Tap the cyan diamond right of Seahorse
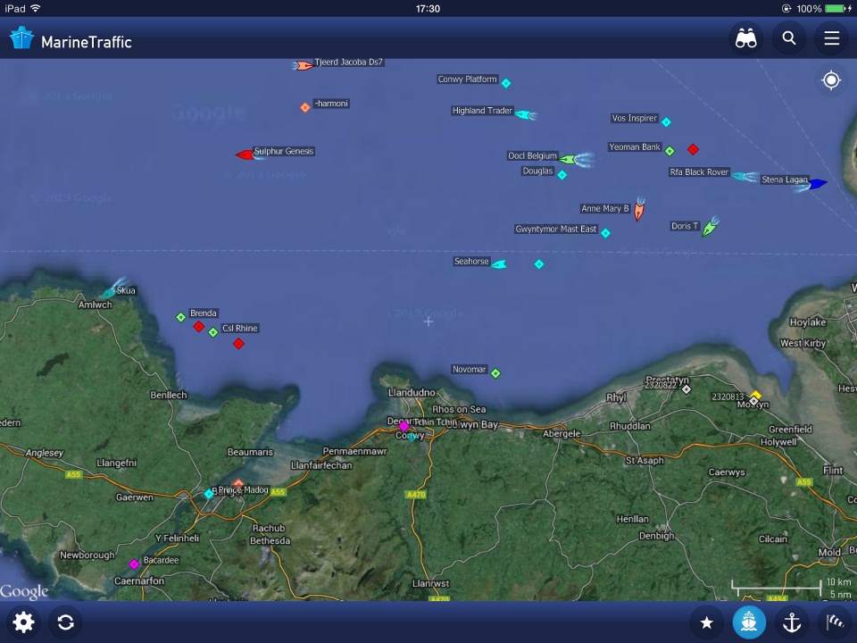857x643 pixels. pos(539,264)
